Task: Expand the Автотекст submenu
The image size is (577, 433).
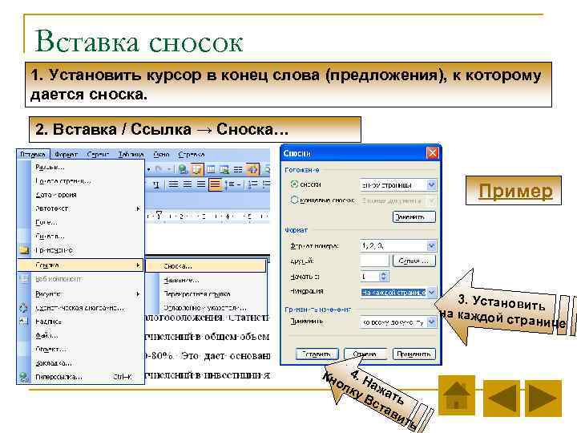Action: click(80, 208)
